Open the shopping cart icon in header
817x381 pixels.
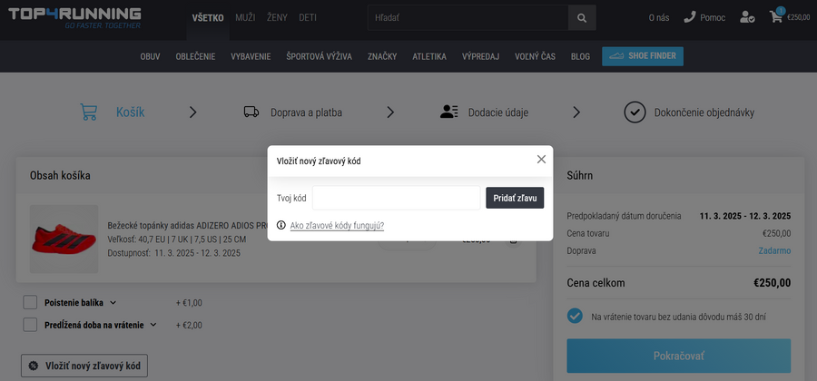click(x=776, y=16)
